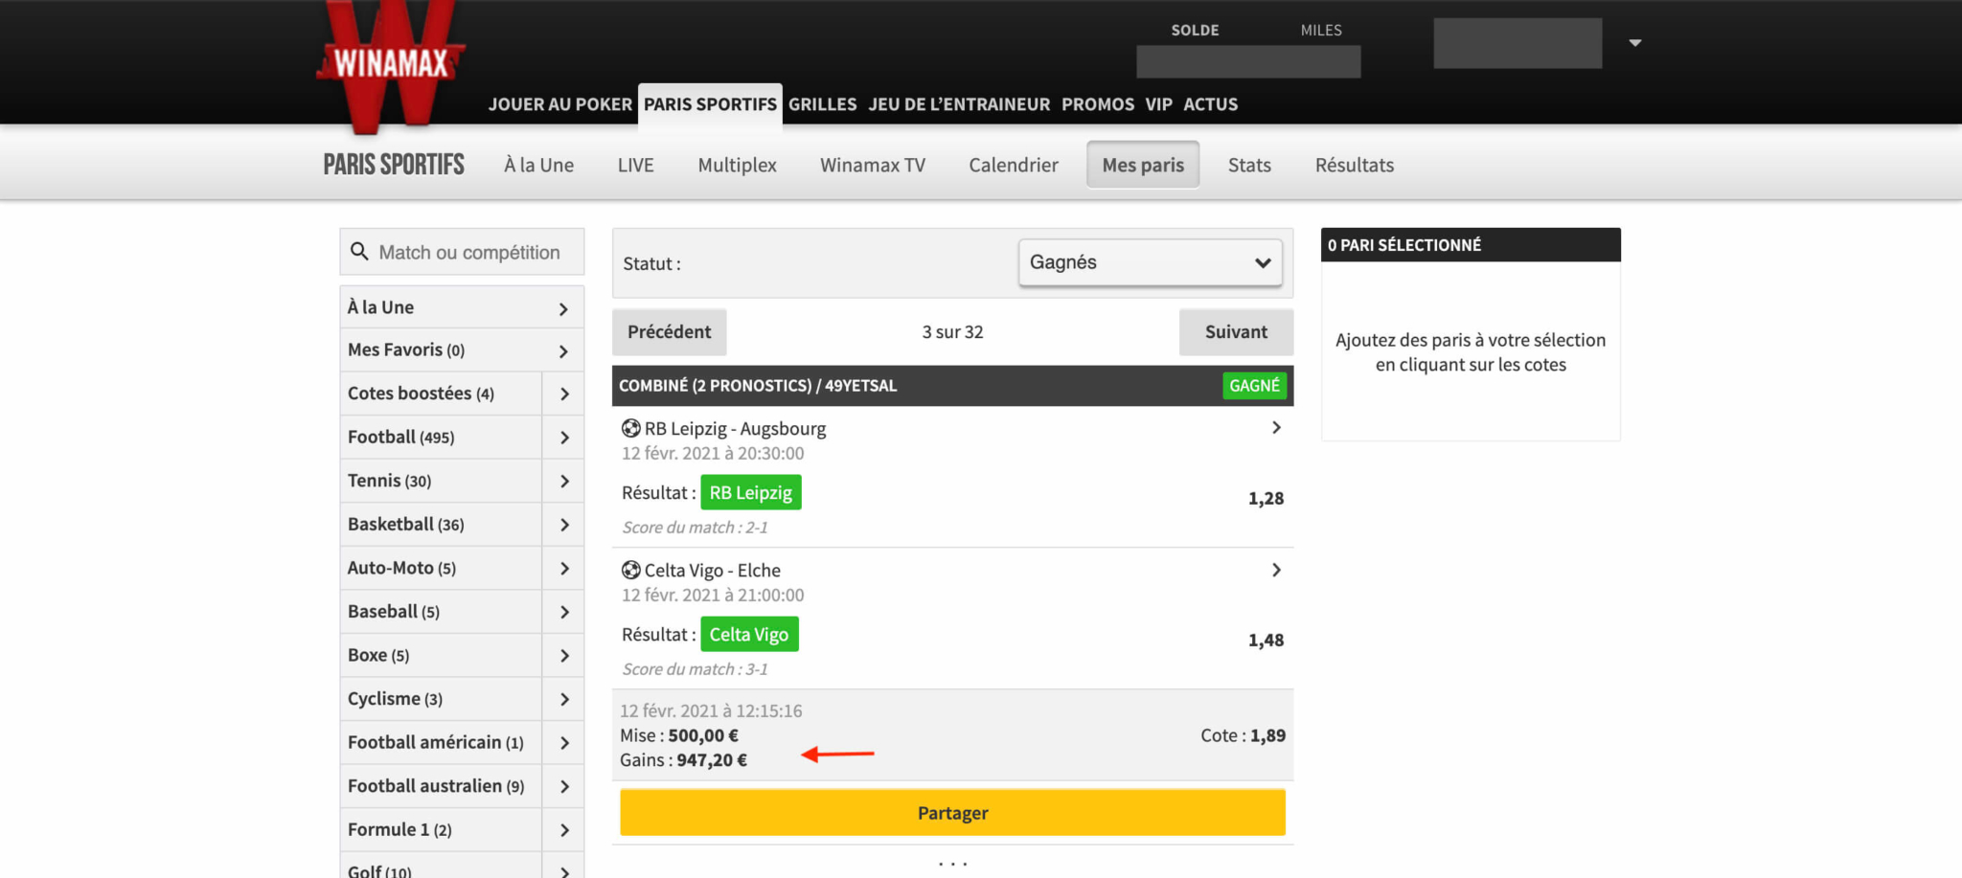
Task: Go to Jouer au Poker menu
Action: [560, 104]
